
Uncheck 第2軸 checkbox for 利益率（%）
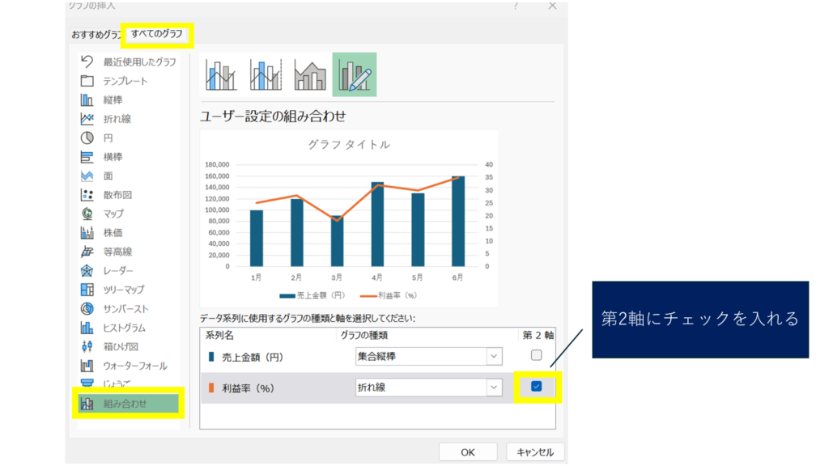[536, 387]
